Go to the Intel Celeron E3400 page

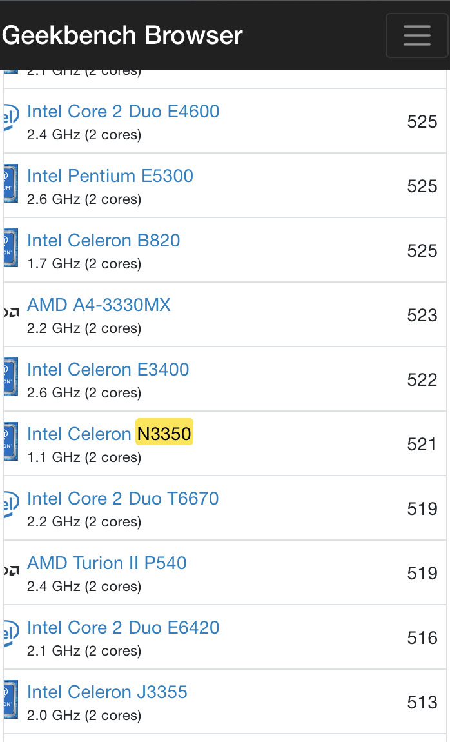108,370
